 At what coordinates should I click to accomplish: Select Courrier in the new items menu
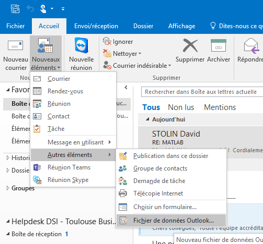tap(73, 79)
